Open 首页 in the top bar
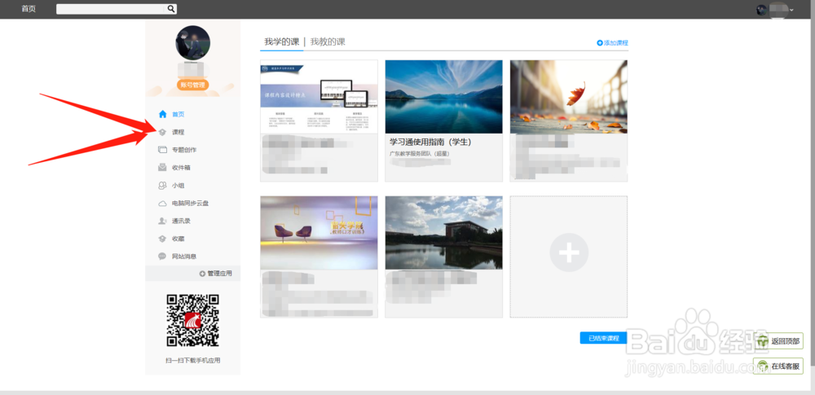This screenshot has width=815, height=395. coord(29,9)
